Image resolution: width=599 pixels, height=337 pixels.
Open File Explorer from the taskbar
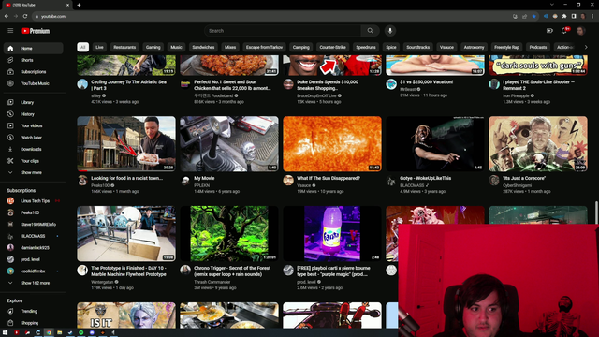click(59, 333)
